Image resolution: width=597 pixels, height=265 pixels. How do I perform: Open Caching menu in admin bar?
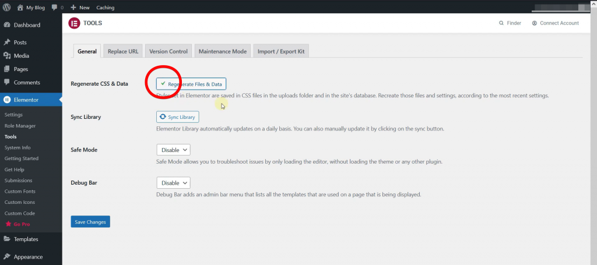click(x=105, y=8)
